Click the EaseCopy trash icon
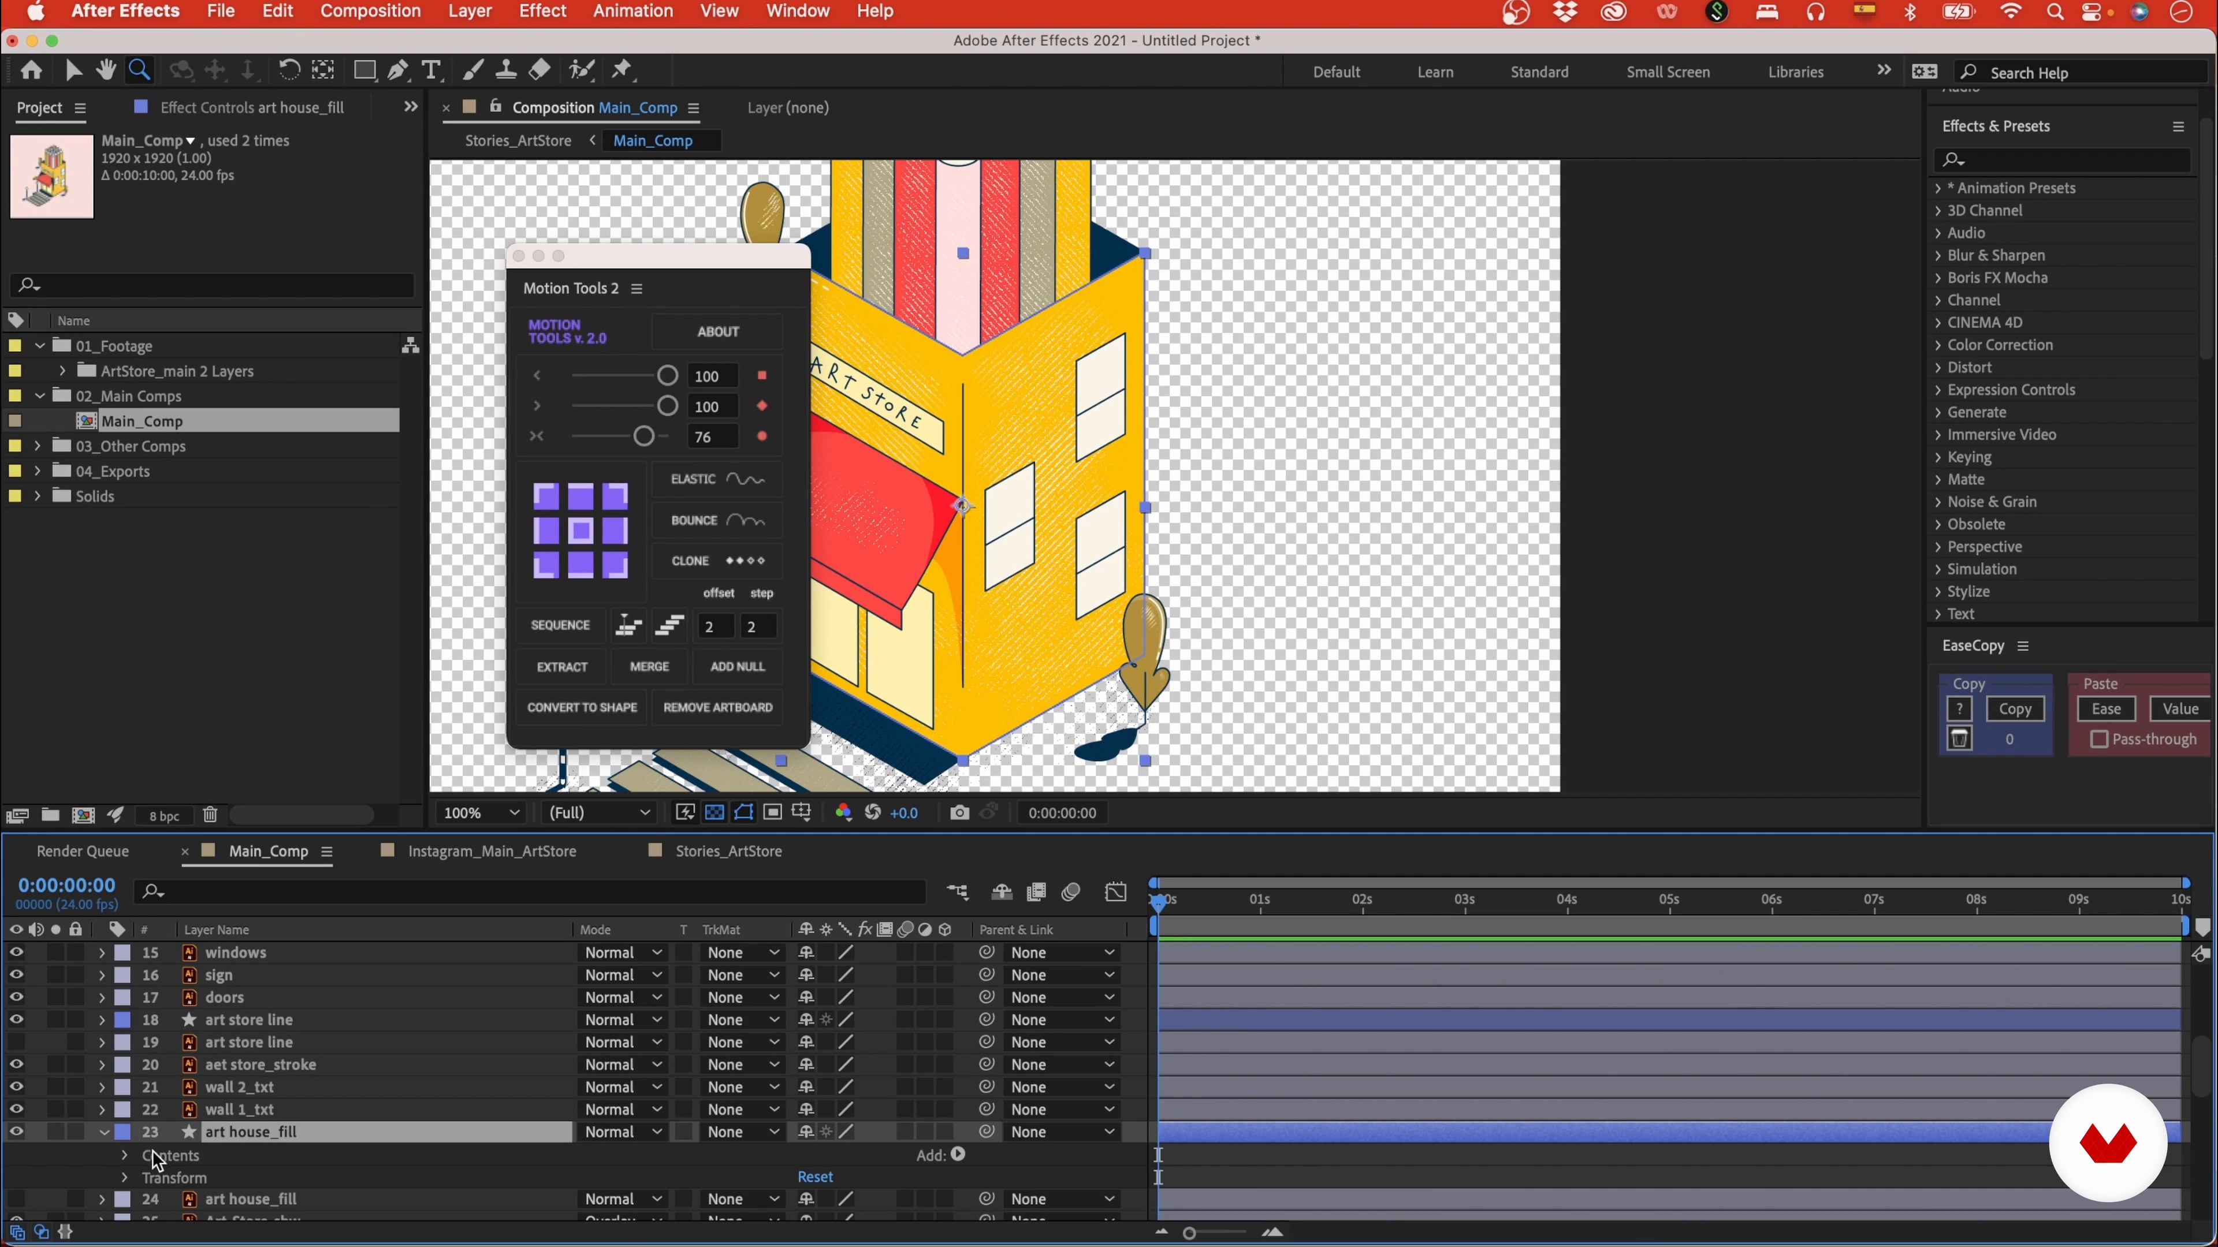This screenshot has height=1247, width=2218. (x=1960, y=739)
